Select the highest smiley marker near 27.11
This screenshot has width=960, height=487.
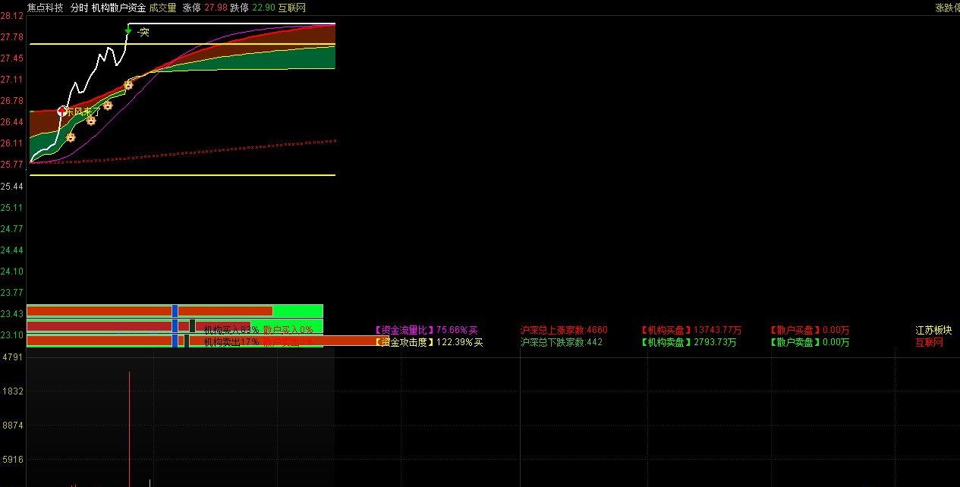coord(128,84)
